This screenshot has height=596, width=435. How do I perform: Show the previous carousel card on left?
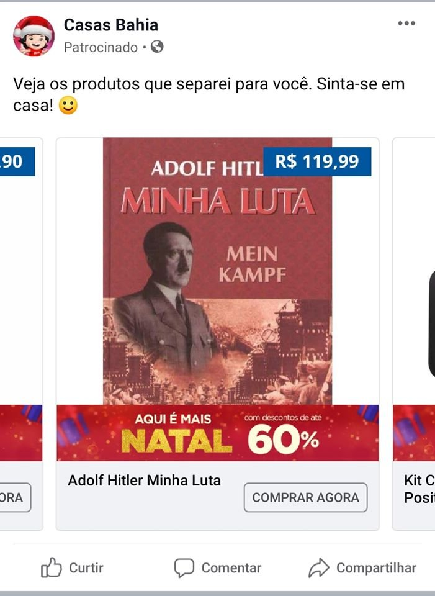tap(21, 334)
